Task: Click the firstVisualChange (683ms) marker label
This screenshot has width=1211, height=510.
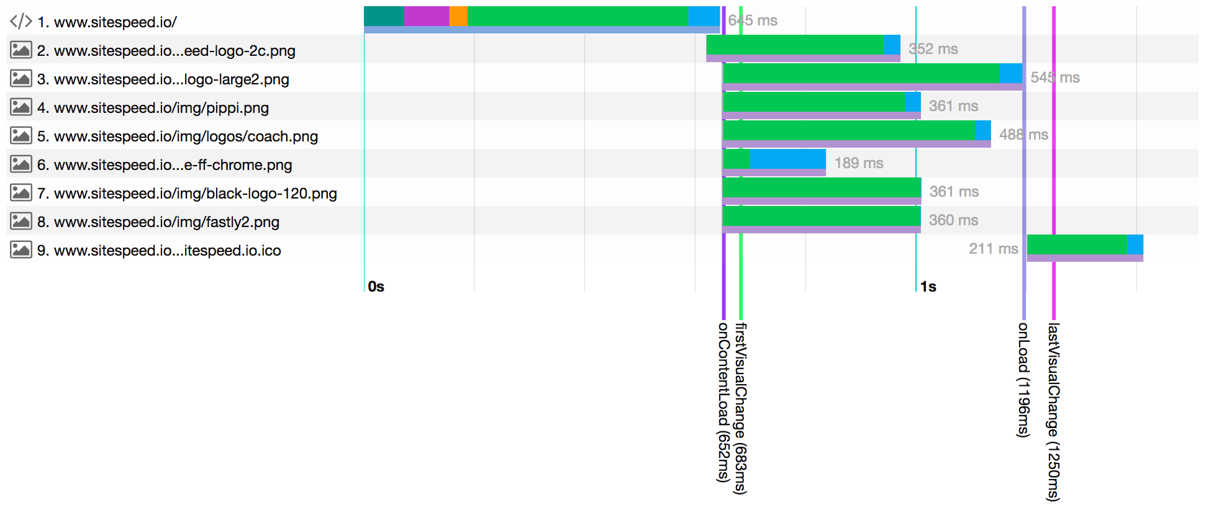Action: point(740,408)
